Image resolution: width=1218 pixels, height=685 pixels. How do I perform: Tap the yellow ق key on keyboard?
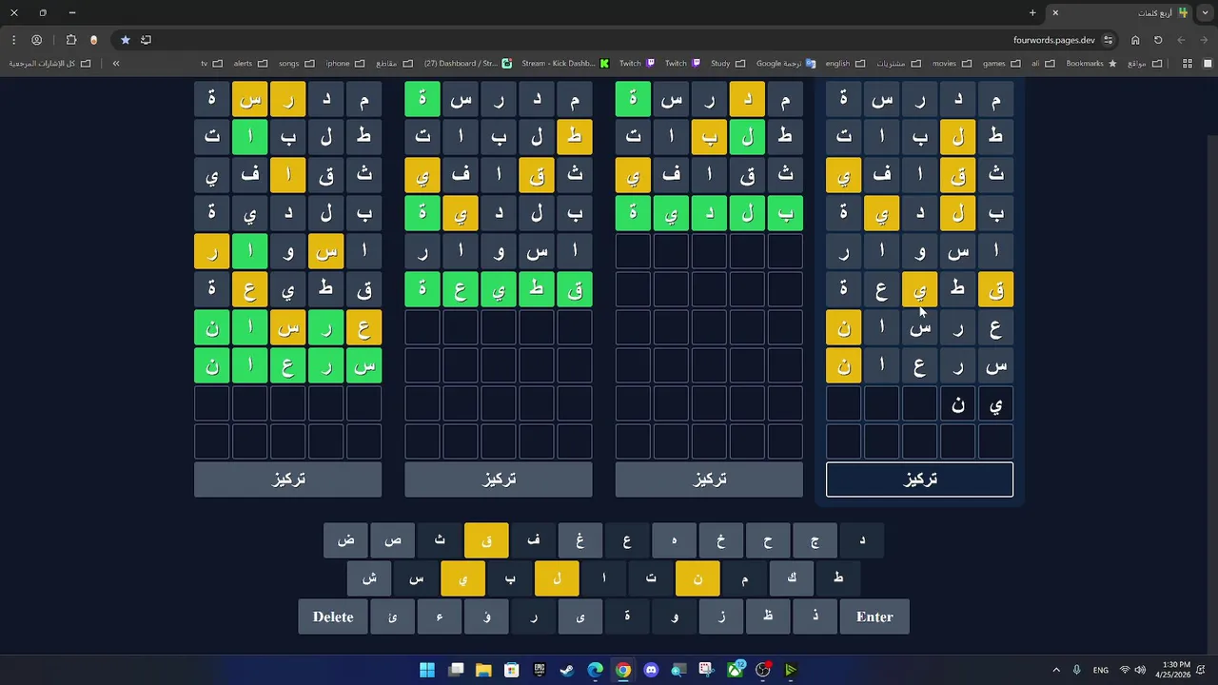tap(486, 540)
